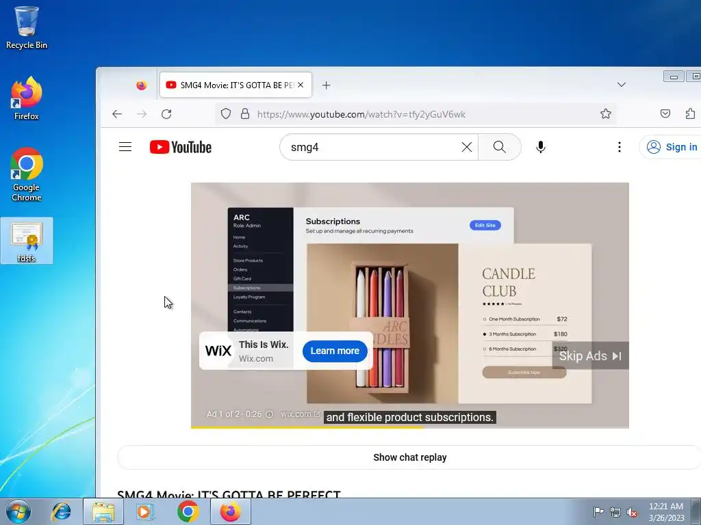This screenshot has width=701, height=525.
Task: Open Action Center flag in tray
Action: [598, 511]
